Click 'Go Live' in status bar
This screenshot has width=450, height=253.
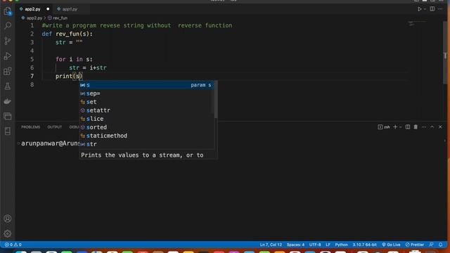point(391,245)
